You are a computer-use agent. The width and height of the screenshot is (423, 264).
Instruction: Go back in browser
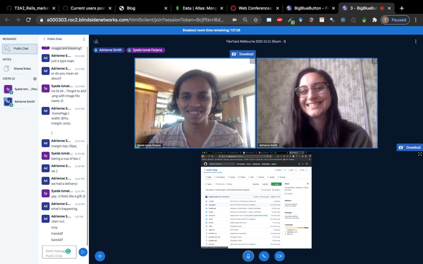7,20
